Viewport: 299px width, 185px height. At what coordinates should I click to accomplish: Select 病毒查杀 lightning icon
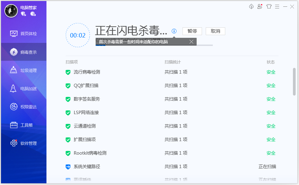pyautogui.click(x=14, y=52)
